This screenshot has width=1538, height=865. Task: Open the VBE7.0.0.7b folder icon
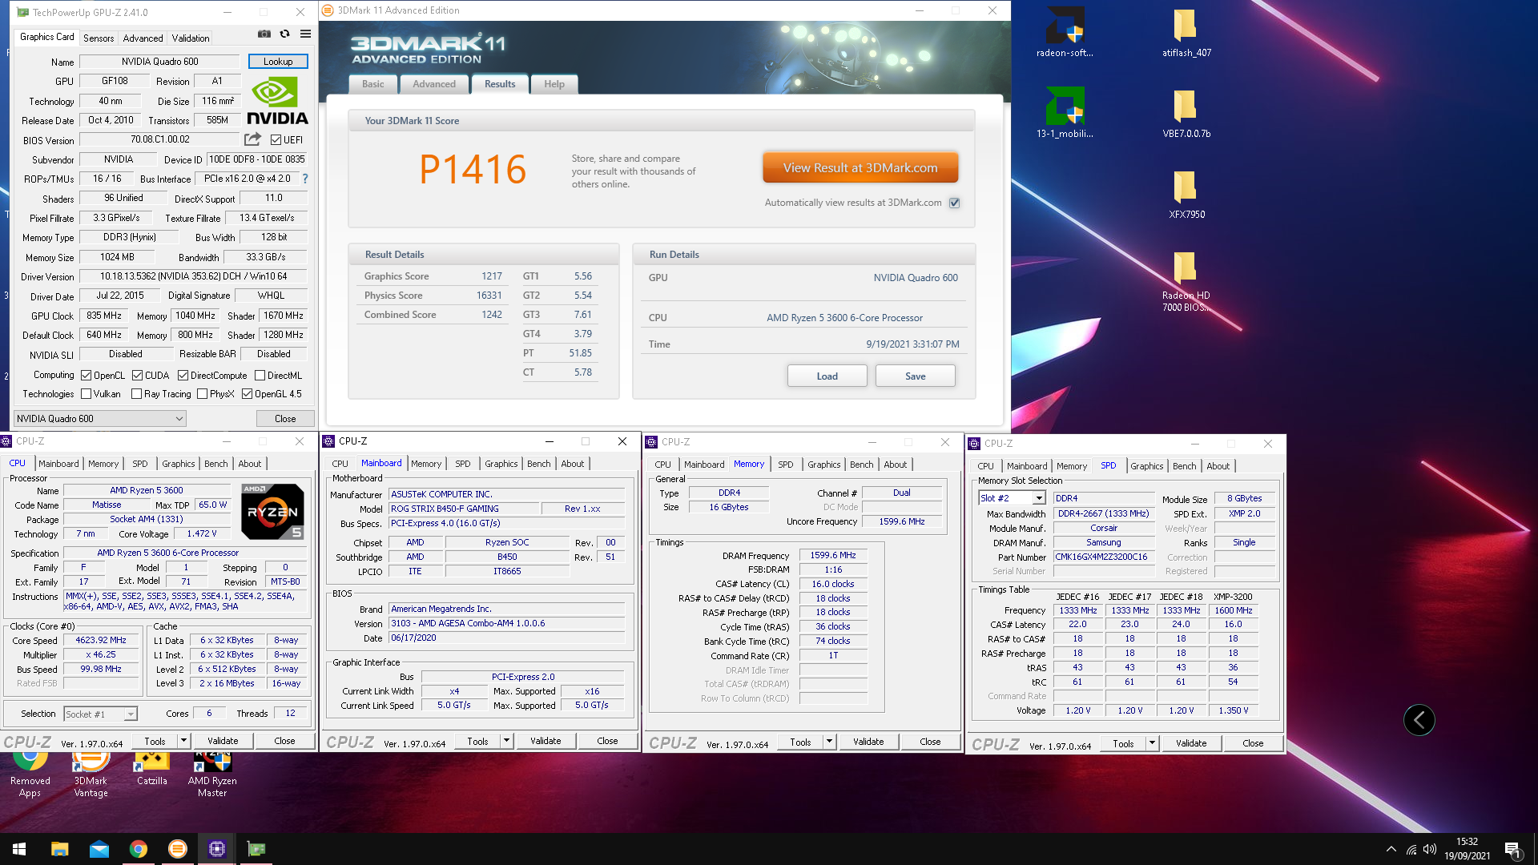coord(1186,113)
